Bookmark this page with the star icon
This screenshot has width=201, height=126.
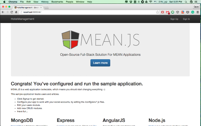point(157,12)
